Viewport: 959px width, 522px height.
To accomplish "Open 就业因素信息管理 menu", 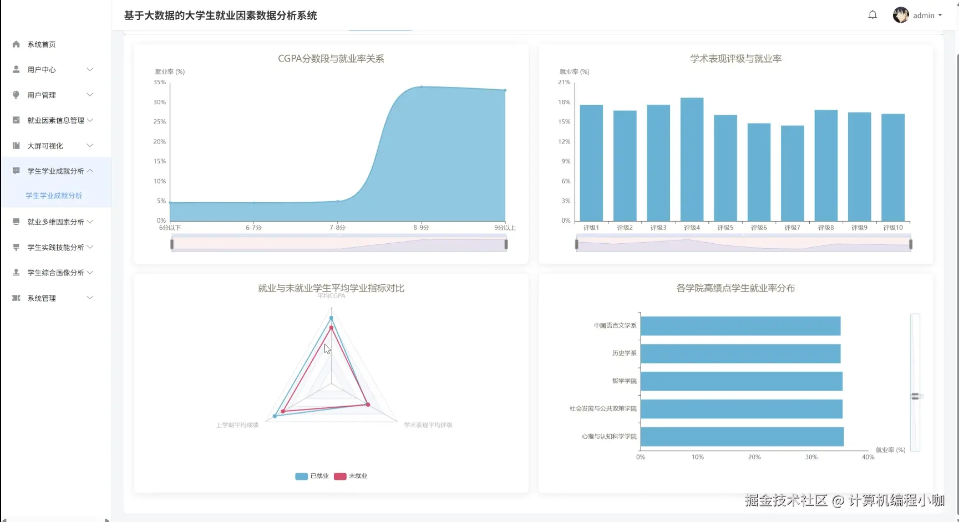I will click(55, 120).
